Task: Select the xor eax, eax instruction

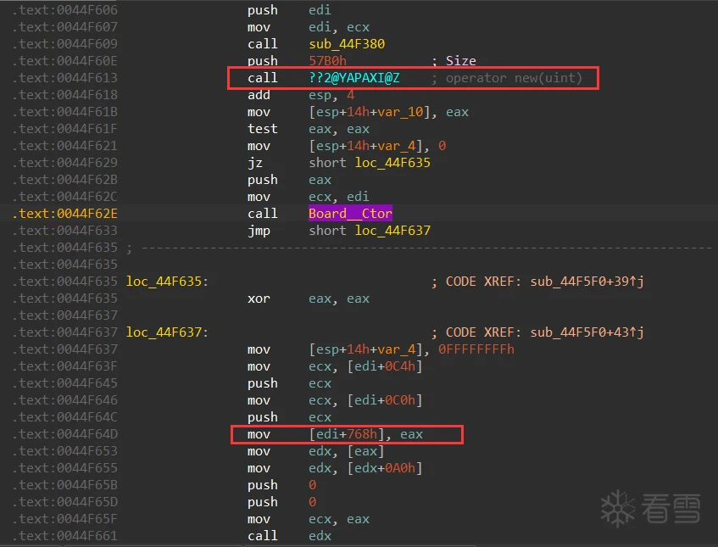Action: click(x=309, y=299)
